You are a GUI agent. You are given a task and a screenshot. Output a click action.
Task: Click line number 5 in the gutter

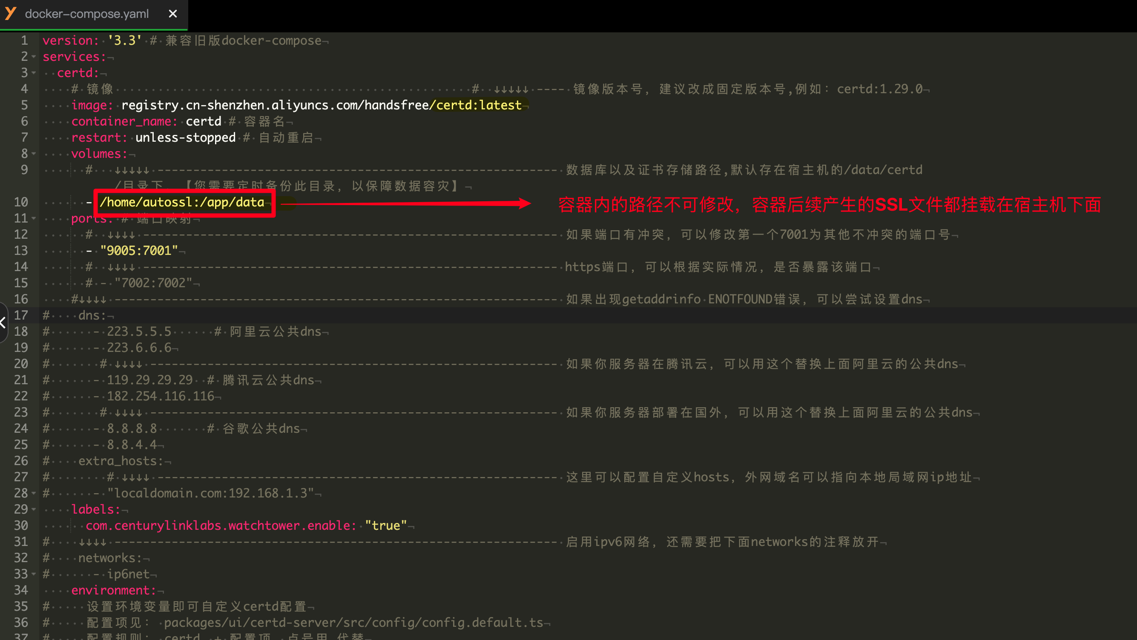[24, 105]
